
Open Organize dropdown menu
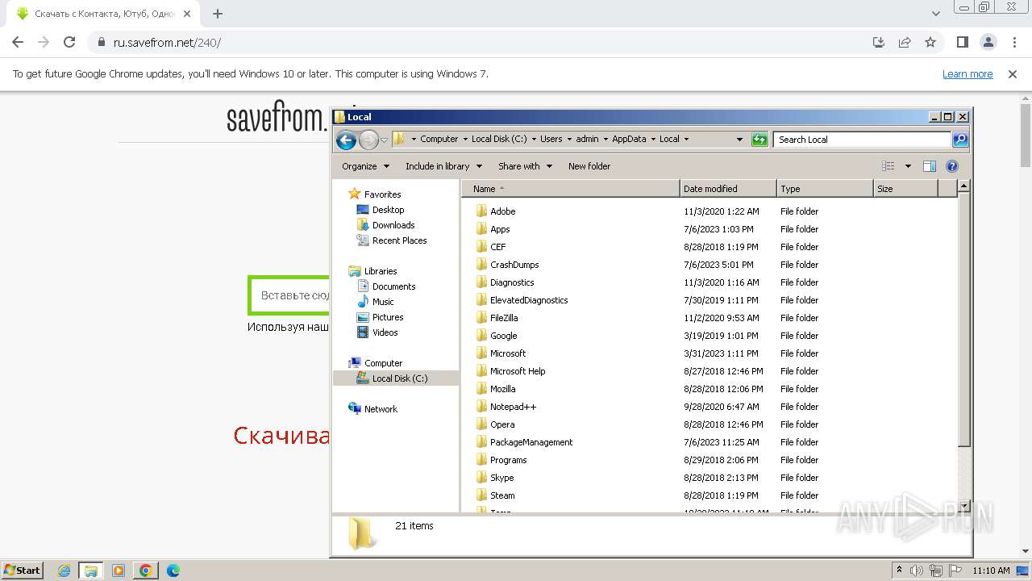coord(365,166)
